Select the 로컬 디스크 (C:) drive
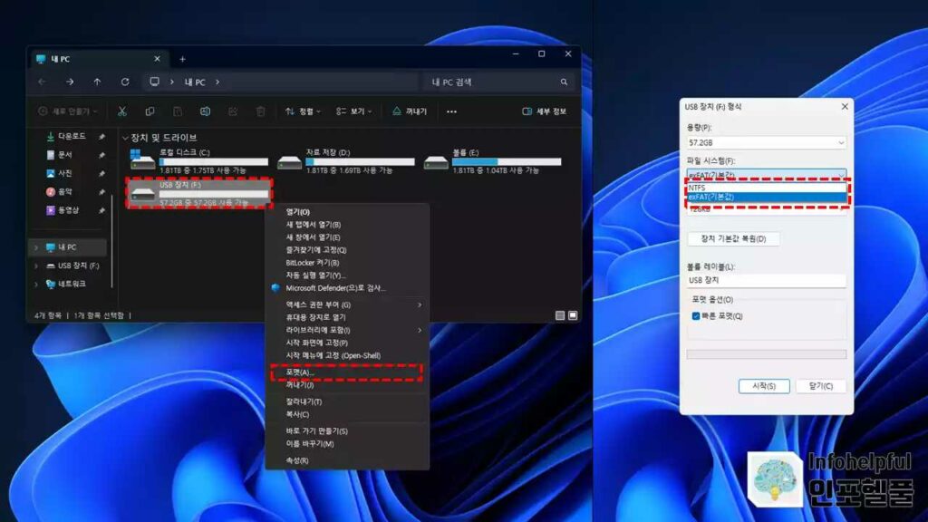 coord(198,160)
